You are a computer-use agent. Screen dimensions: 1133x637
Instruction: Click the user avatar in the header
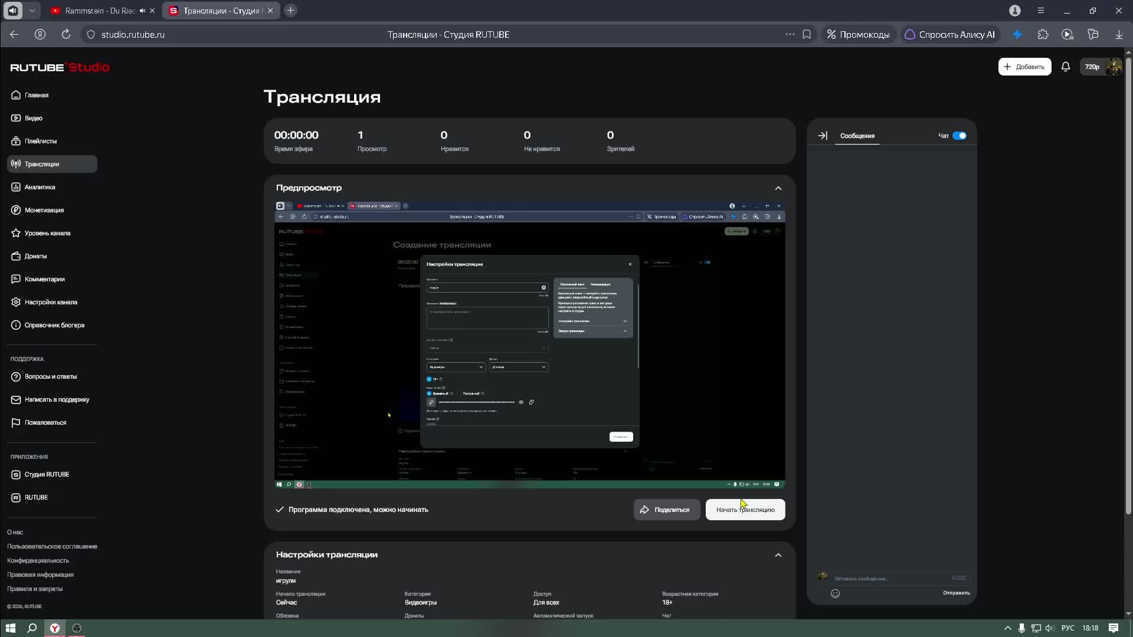coord(1114,67)
